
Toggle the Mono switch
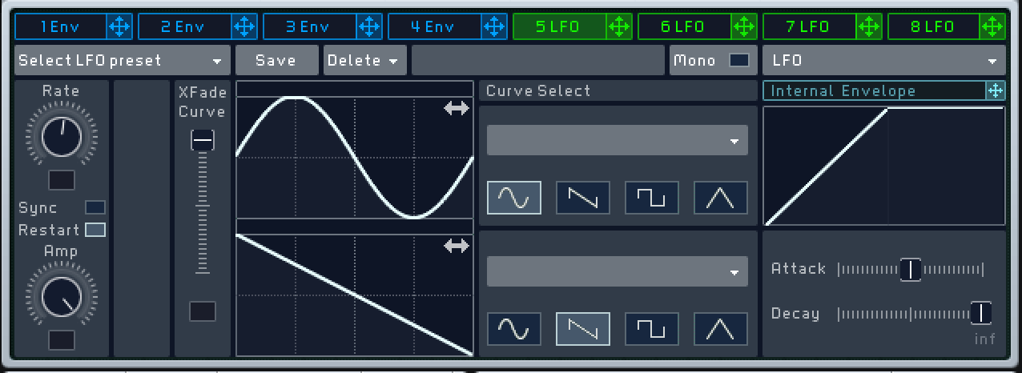coord(739,60)
